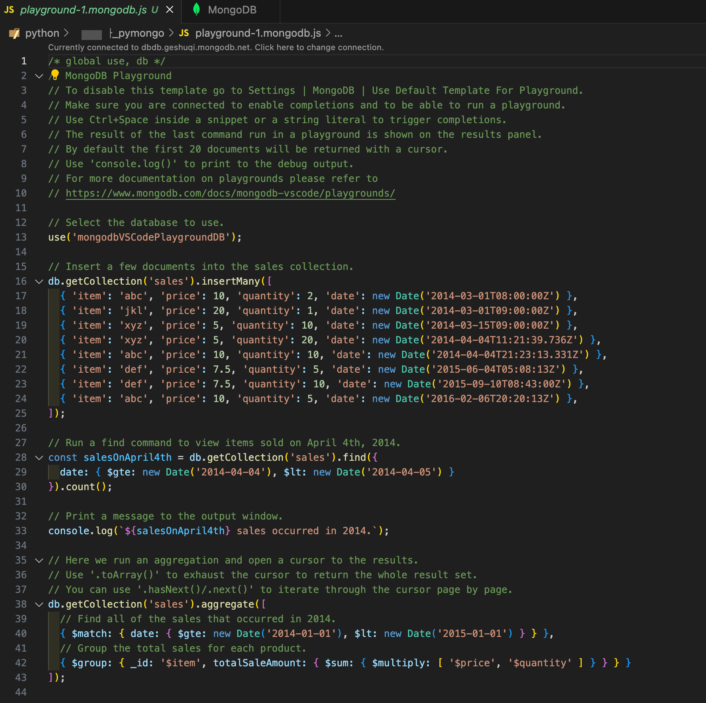706x703 pixels.
Task: Collapse the aggregate block at line 38
Action: (x=39, y=604)
